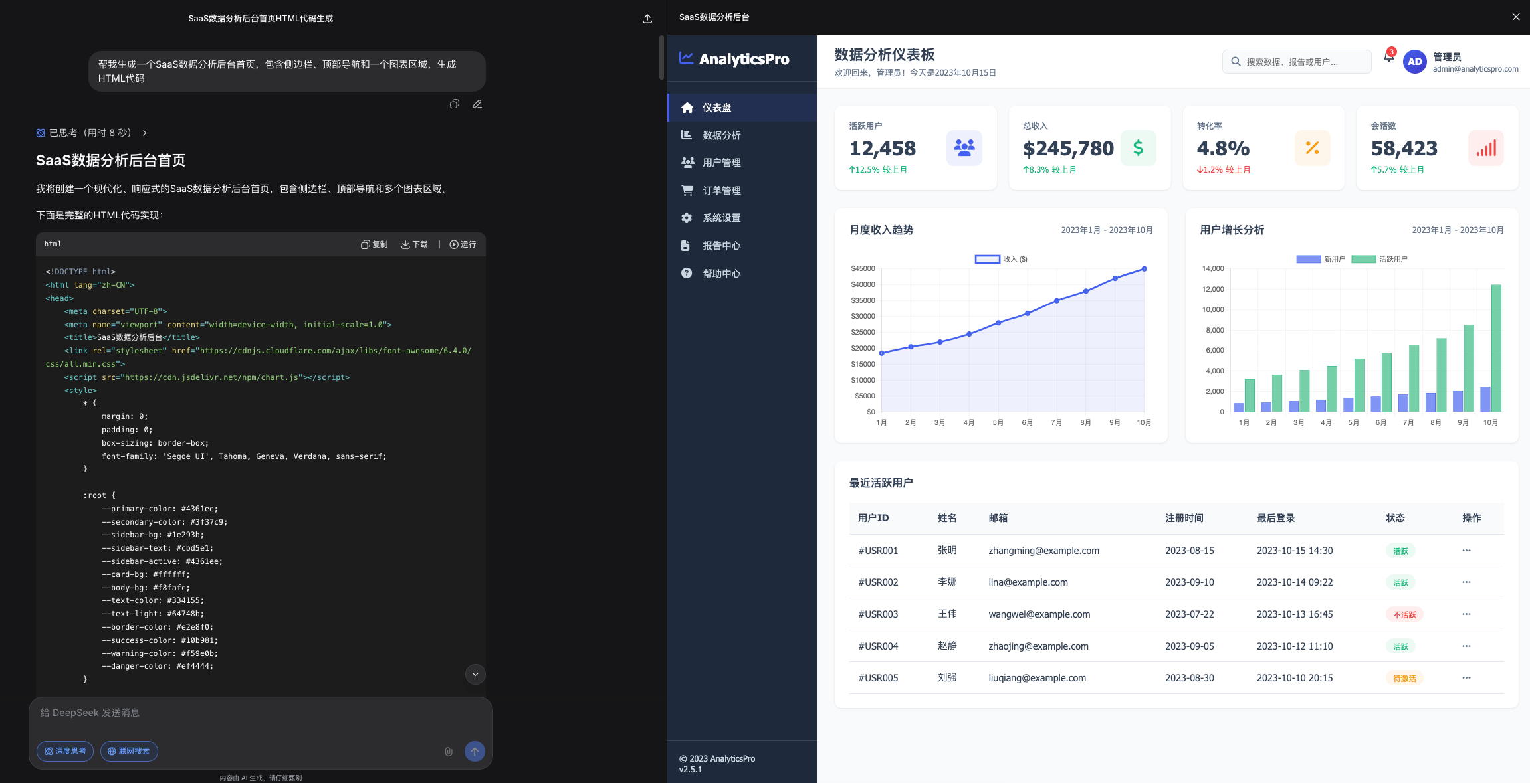Click the AD user avatar
Image resolution: width=1530 pixels, height=783 pixels.
point(1414,62)
